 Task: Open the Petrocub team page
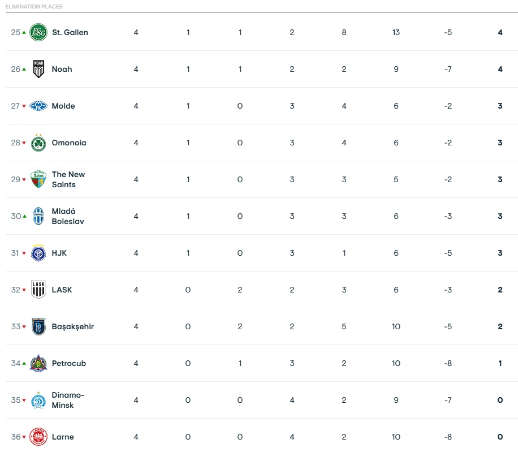[69, 363]
